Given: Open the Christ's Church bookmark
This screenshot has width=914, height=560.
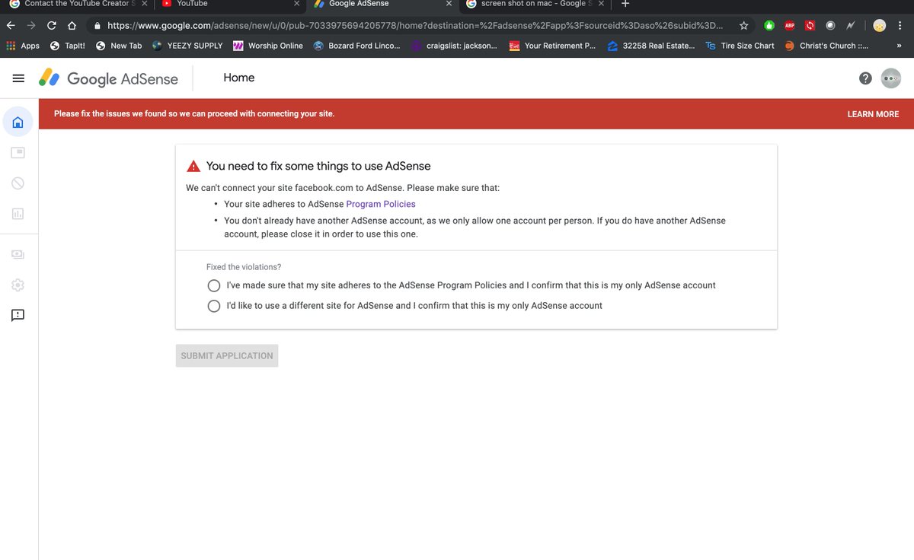Looking at the screenshot, I should point(826,46).
